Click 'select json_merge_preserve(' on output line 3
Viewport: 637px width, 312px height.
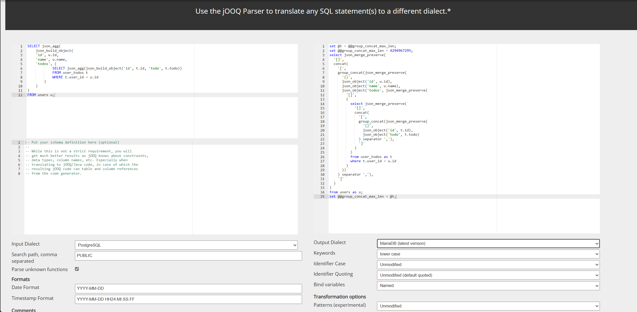click(x=357, y=55)
